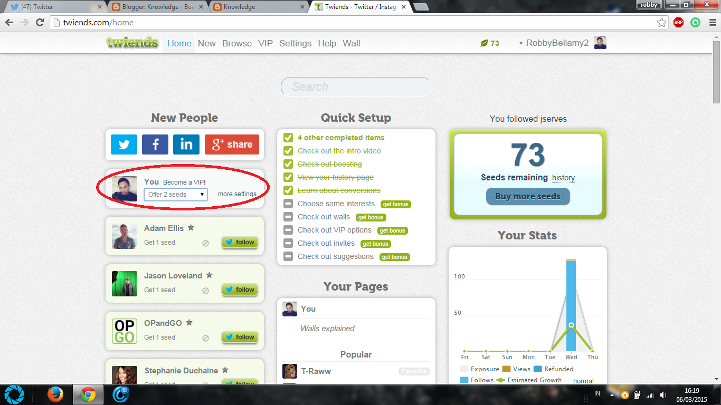
Task: Open the New menu item
Action: pos(207,43)
